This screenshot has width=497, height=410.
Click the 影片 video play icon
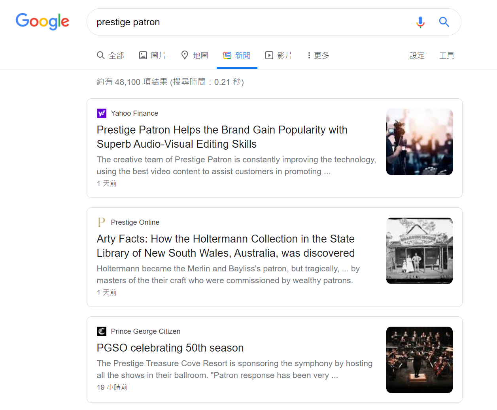tap(269, 55)
